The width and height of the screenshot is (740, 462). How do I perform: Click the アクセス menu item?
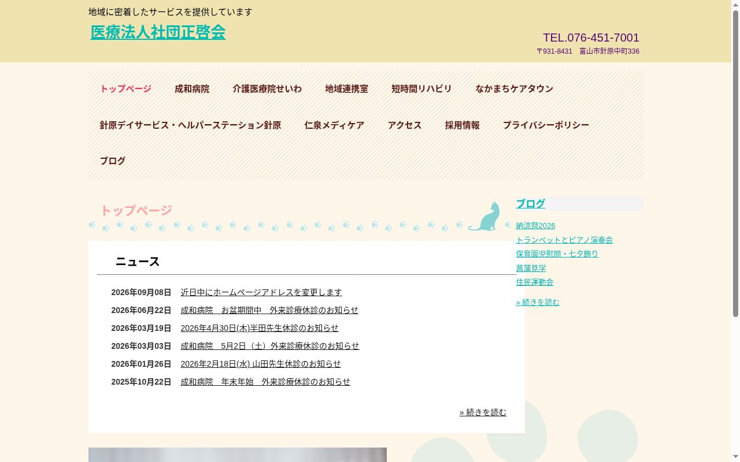coord(405,125)
